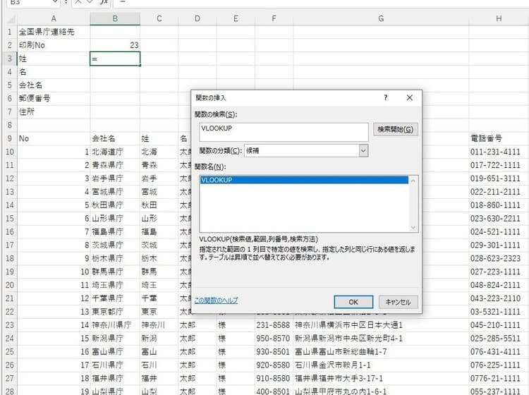Click the 会社名 header in row 9

(x=115, y=139)
